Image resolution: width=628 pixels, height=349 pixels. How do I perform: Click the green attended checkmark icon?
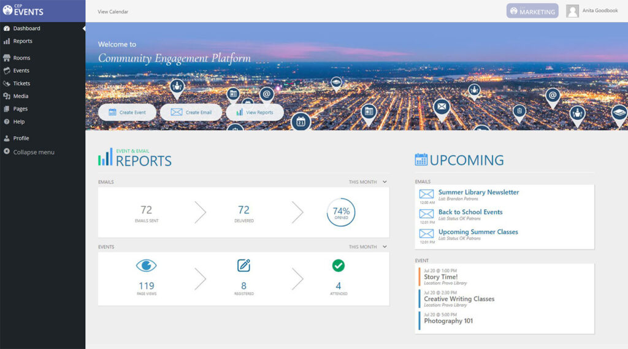tap(338, 266)
